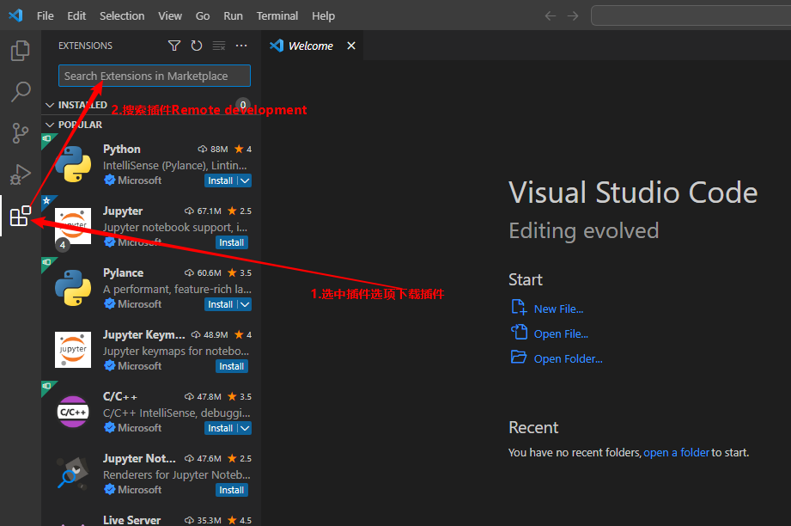Viewport: 791px width, 526px height.
Task: Click the installed count badge 0
Action: [243, 105]
